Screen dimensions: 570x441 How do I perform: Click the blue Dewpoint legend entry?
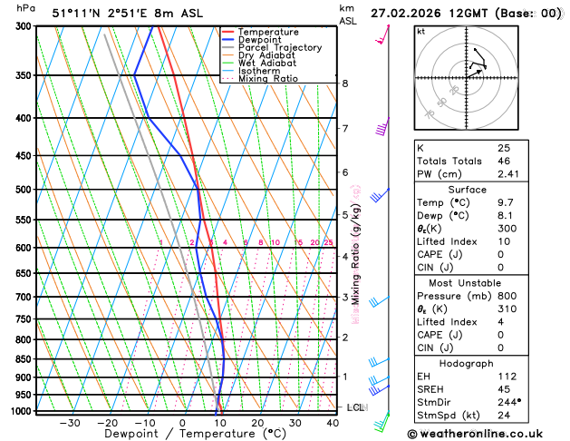252,40
